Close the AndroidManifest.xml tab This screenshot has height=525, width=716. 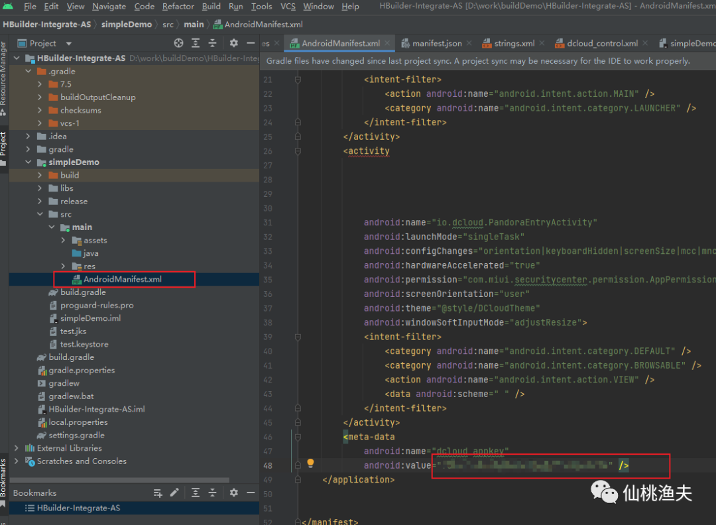[387, 43]
